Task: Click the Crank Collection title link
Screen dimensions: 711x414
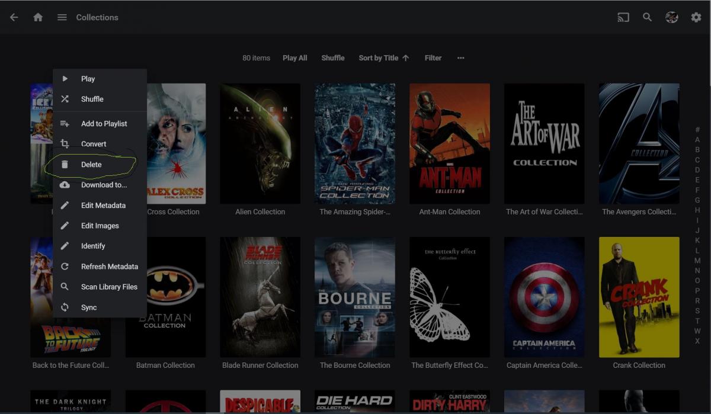Action: 639,365
